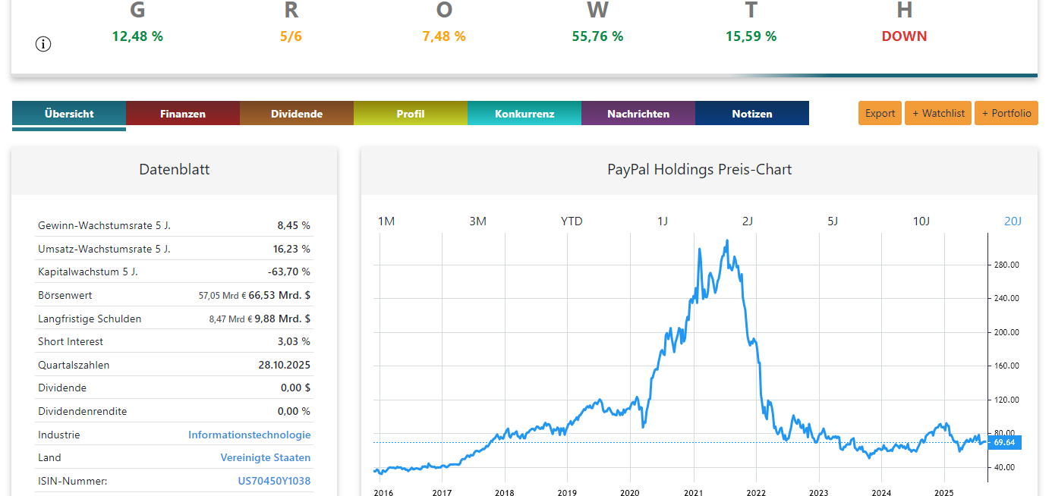
Task: Click the + Portfolio button
Action: pyautogui.click(x=1006, y=113)
